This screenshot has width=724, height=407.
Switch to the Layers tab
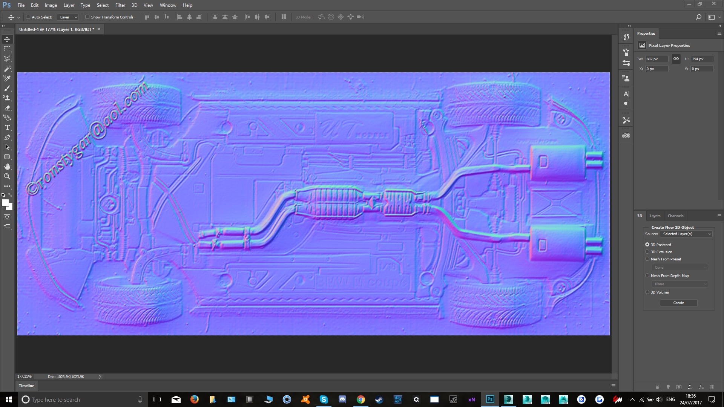coord(655,216)
